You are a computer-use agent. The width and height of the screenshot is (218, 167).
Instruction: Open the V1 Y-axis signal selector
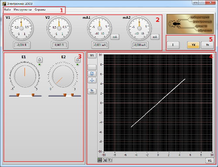coord(92,56)
